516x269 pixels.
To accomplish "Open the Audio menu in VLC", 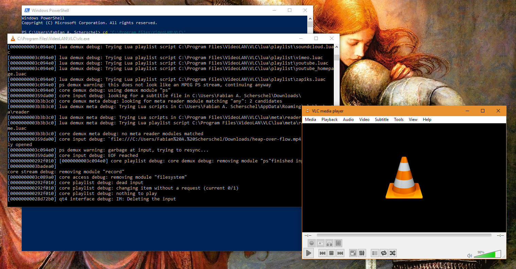I will pos(348,120).
